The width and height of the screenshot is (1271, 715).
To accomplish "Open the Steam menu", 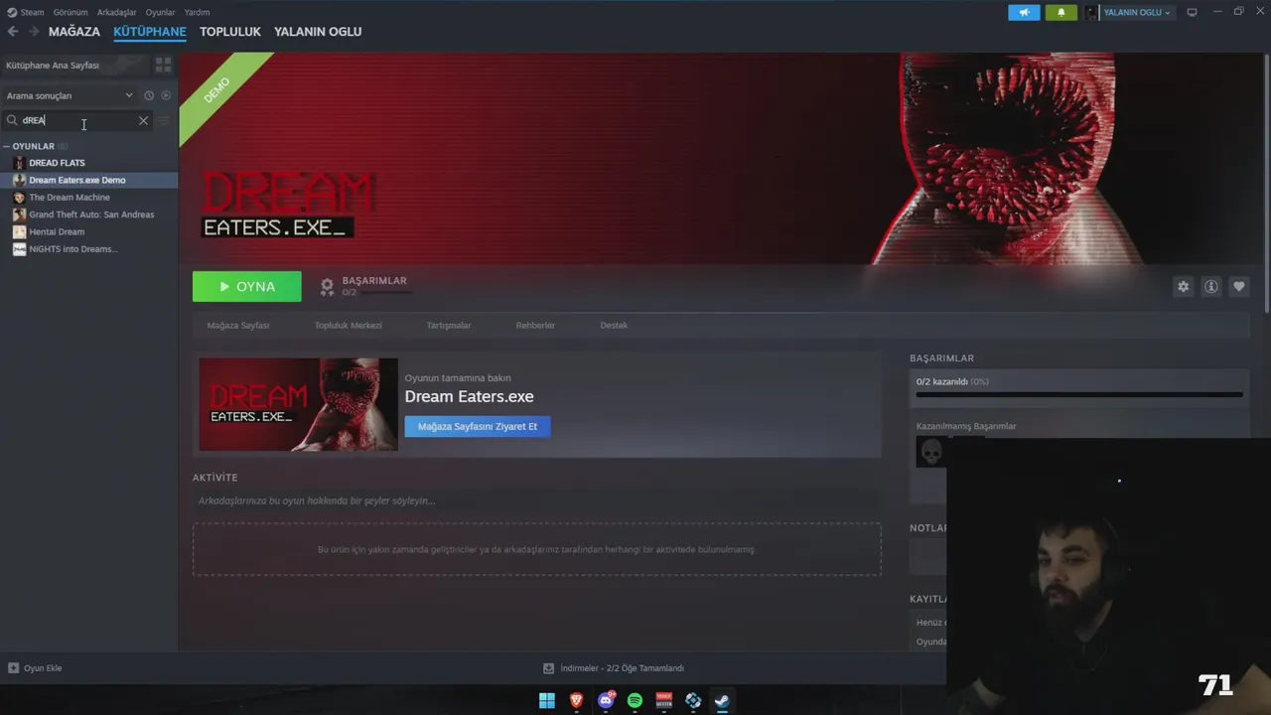I will (x=26, y=12).
